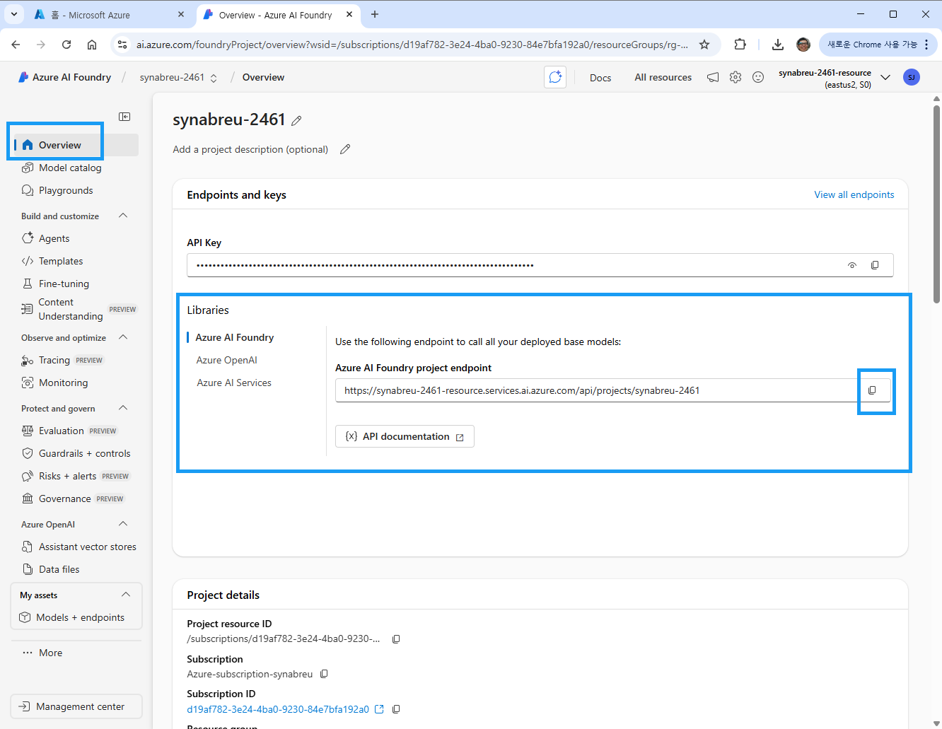Click the Assistant vector stores icon
942x729 pixels.
[x=28, y=547]
